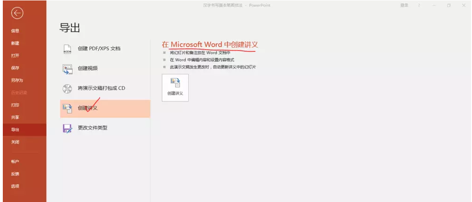This screenshot has height=202, width=472.
Task: Click the window title 汉字书写基本笔画技法 - PowerPoint
Action: (x=236, y=6)
